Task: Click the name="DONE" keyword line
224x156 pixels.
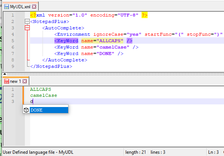Action: [x=89, y=54]
